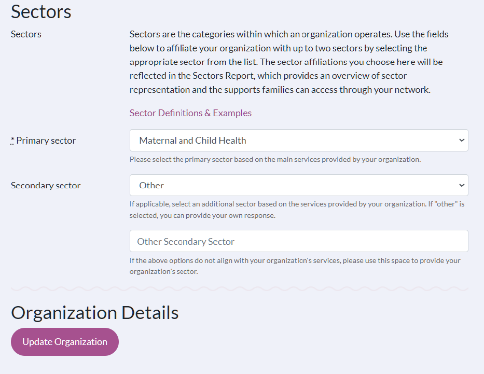Click the hint text below Primary sector dropdown

click(275, 159)
